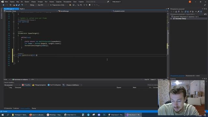The width and height of the screenshot is (208, 117).
Task: Open the Правка menu
Action: (x=12, y=2)
